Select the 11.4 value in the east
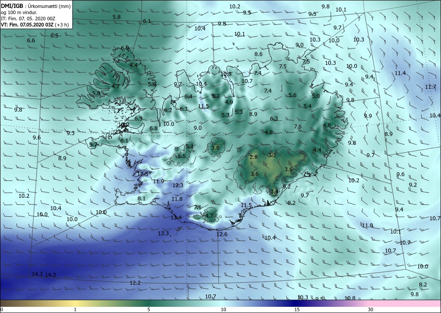441x313 pixels. coord(400,73)
